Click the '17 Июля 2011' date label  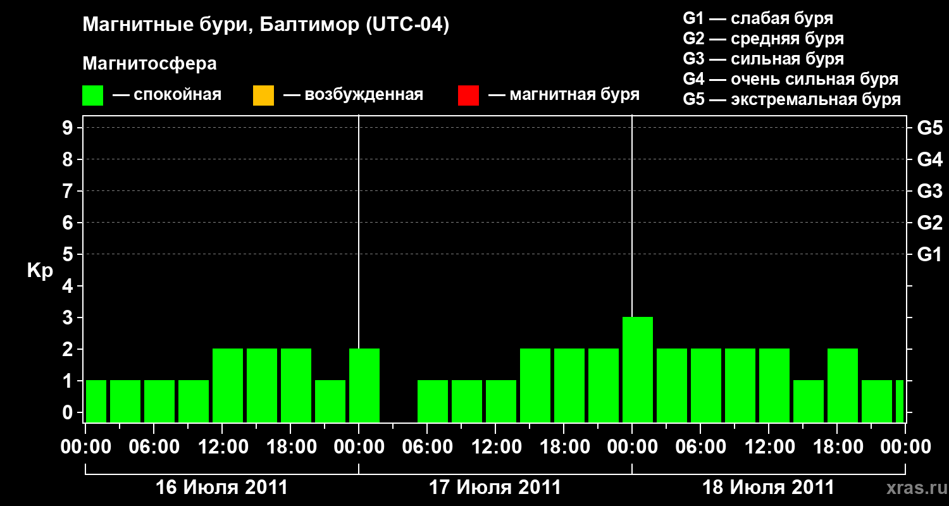[495, 488]
